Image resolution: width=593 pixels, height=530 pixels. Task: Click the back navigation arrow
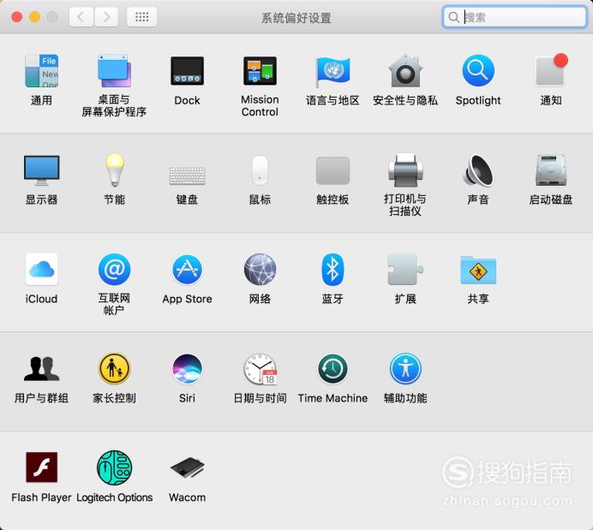click(81, 17)
